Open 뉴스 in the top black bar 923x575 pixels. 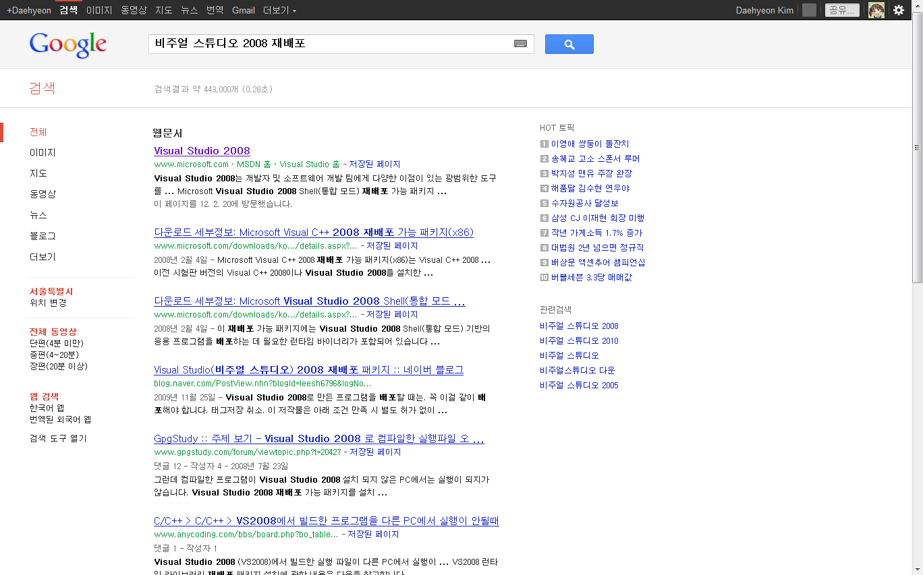(190, 10)
